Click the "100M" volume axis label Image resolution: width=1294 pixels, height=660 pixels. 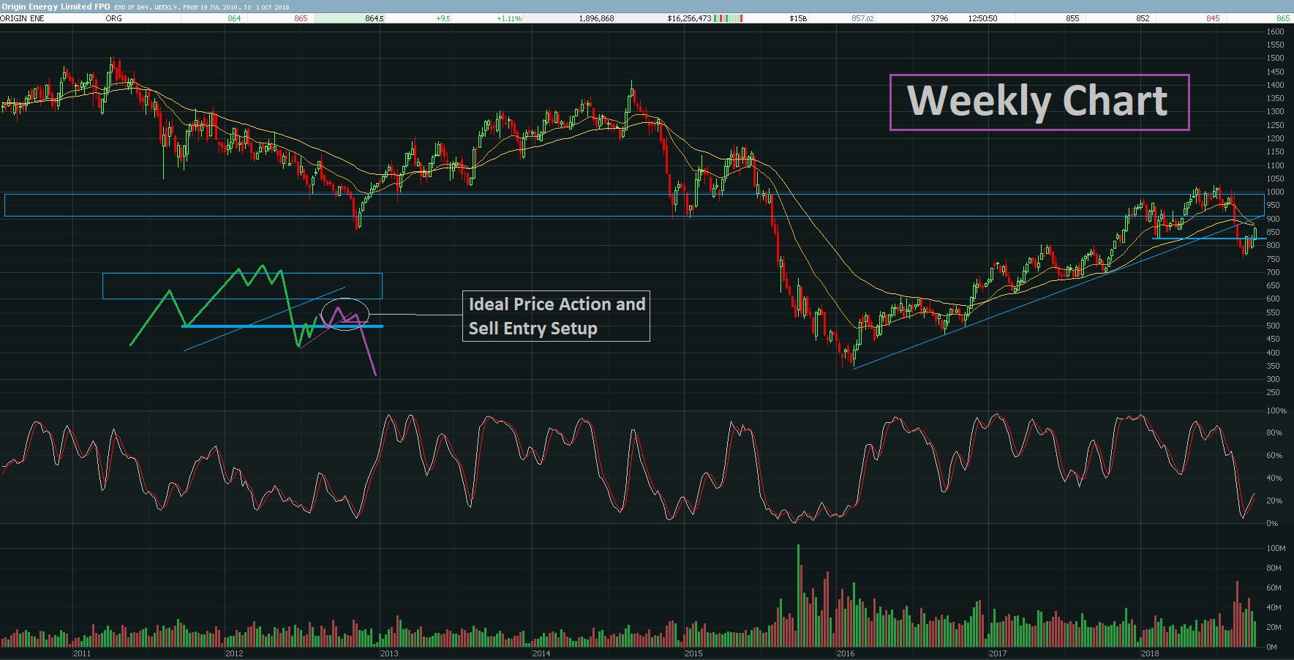1276,548
